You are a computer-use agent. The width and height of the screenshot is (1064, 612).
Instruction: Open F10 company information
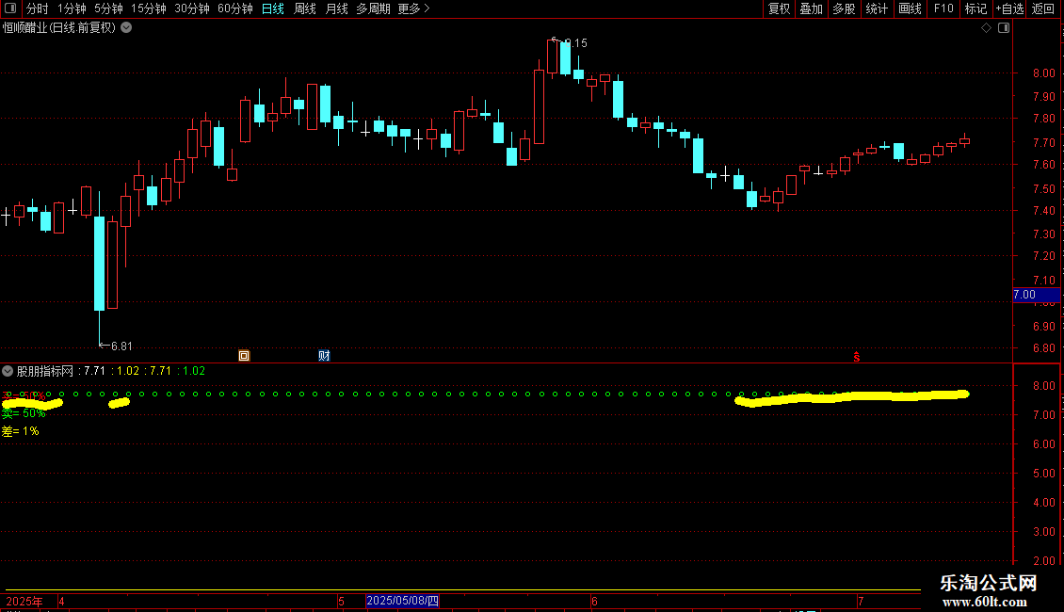click(x=943, y=8)
